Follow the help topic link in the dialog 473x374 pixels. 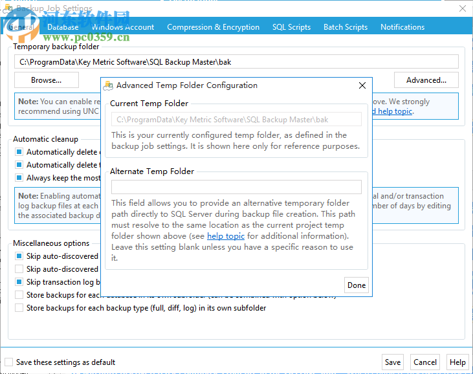[226, 236]
